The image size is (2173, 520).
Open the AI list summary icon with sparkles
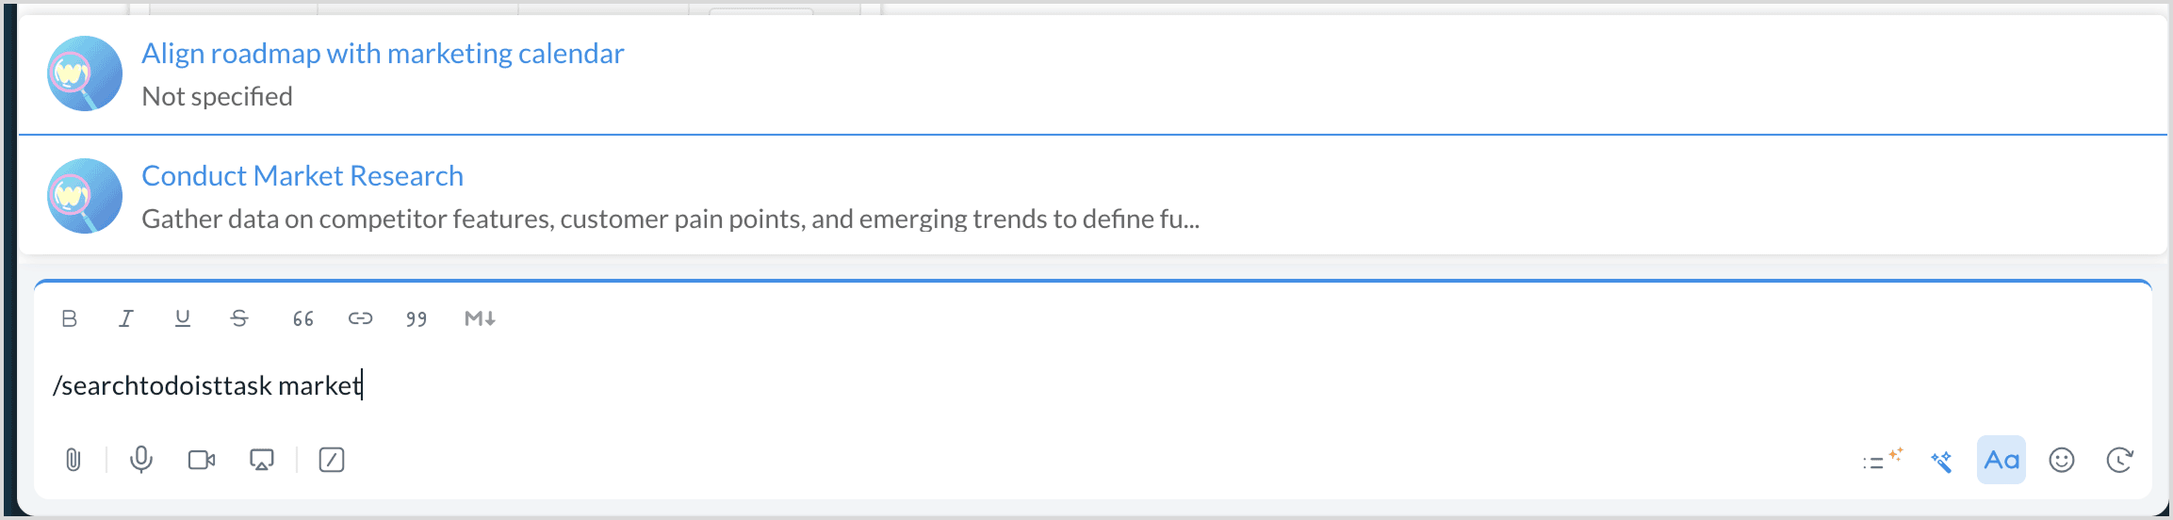(x=1882, y=460)
